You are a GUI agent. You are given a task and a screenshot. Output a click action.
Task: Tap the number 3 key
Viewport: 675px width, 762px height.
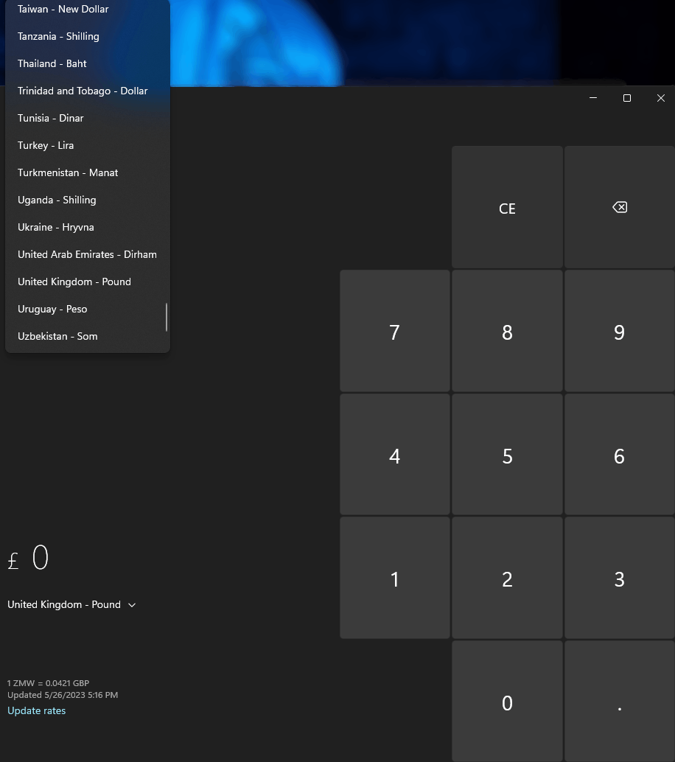click(620, 579)
